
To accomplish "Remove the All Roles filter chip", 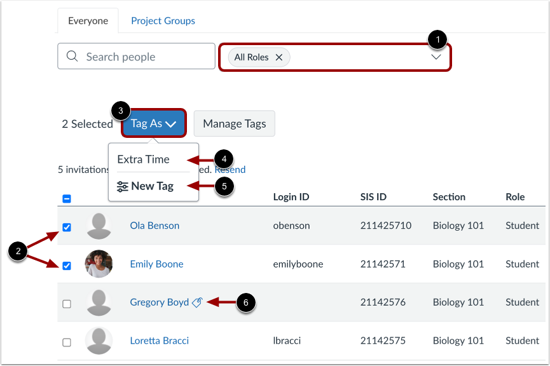I will tap(278, 57).
